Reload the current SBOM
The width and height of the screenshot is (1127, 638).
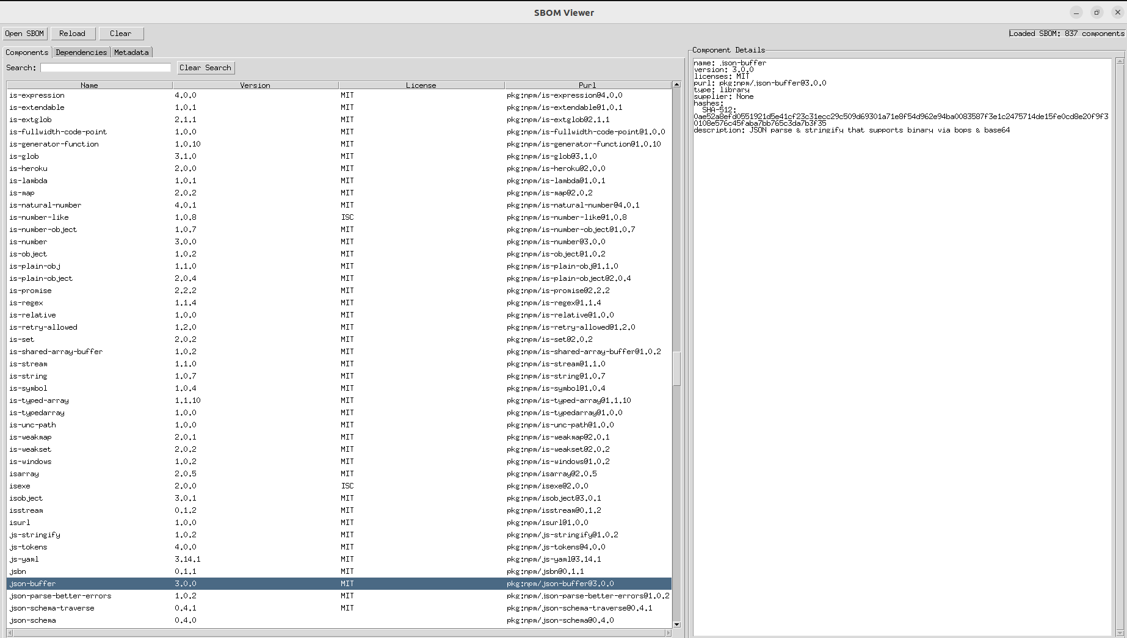point(73,34)
